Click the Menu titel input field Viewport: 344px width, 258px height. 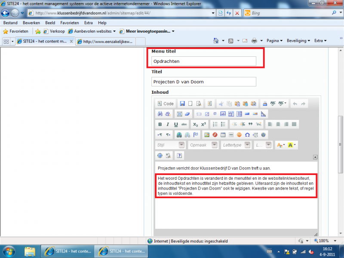204,61
